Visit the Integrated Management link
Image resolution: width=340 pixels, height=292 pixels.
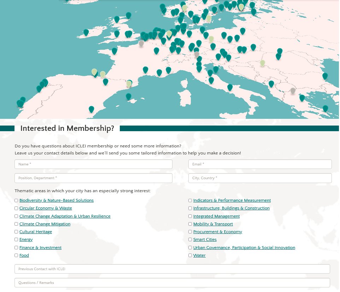point(216,216)
